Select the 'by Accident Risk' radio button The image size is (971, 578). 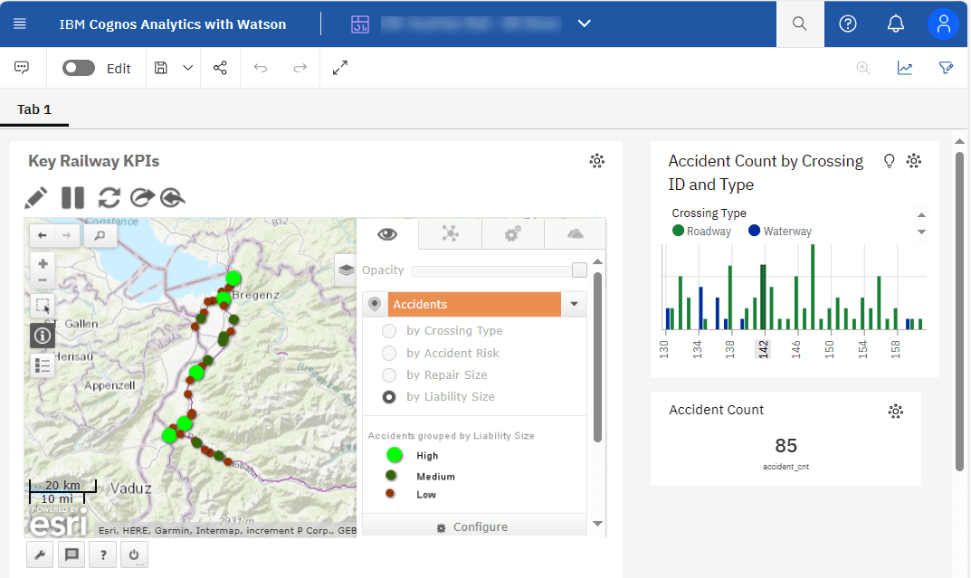click(389, 353)
